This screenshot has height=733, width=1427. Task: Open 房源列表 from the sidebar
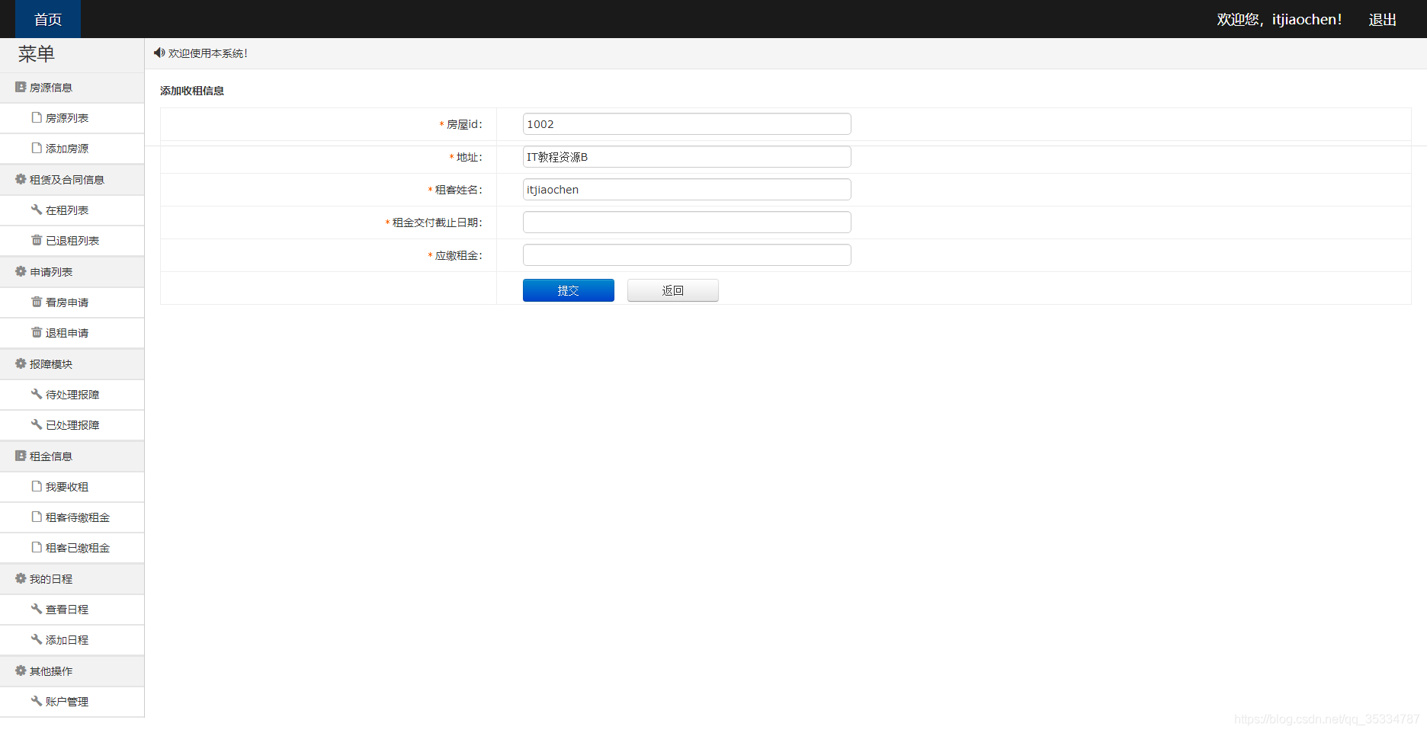point(72,118)
